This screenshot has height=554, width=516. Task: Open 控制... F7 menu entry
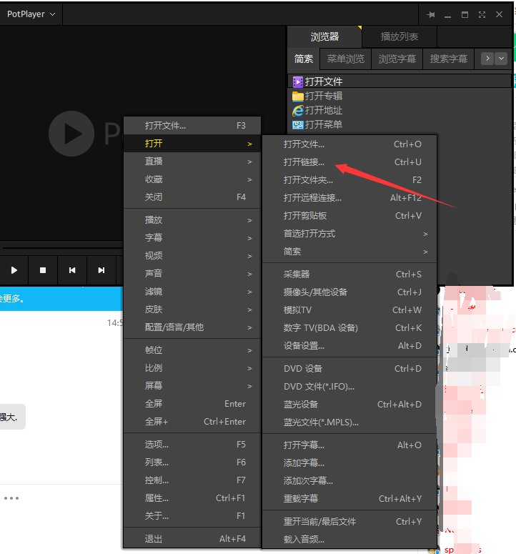(x=192, y=480)
